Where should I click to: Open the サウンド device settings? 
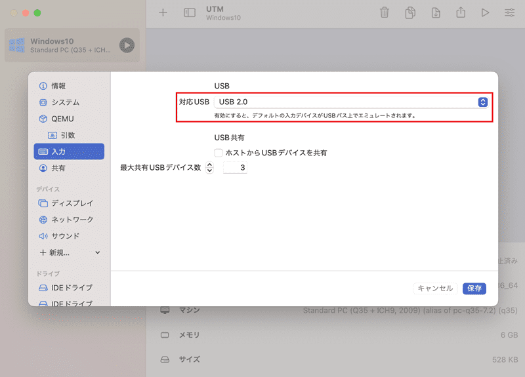(x=69, y=236)
